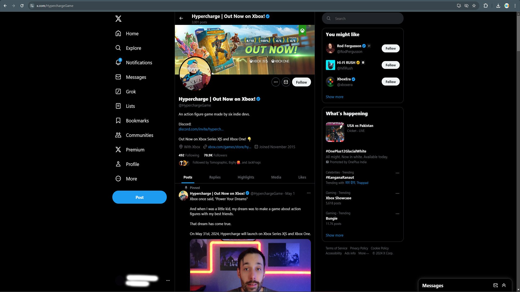This screenshot has width=520, height=292.
Task: Open Bookmarks in the sidebar
Action: point(132,121)
